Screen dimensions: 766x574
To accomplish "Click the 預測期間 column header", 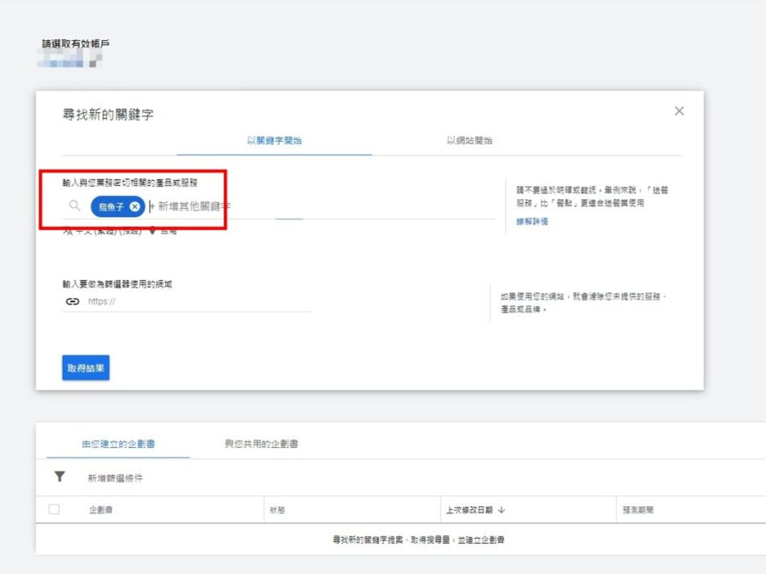I will tap(638, 510).
